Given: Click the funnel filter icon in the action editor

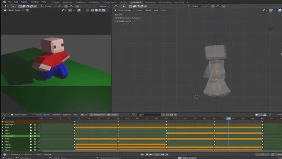Looking at the screenshot, I should (x=270, y=115).
